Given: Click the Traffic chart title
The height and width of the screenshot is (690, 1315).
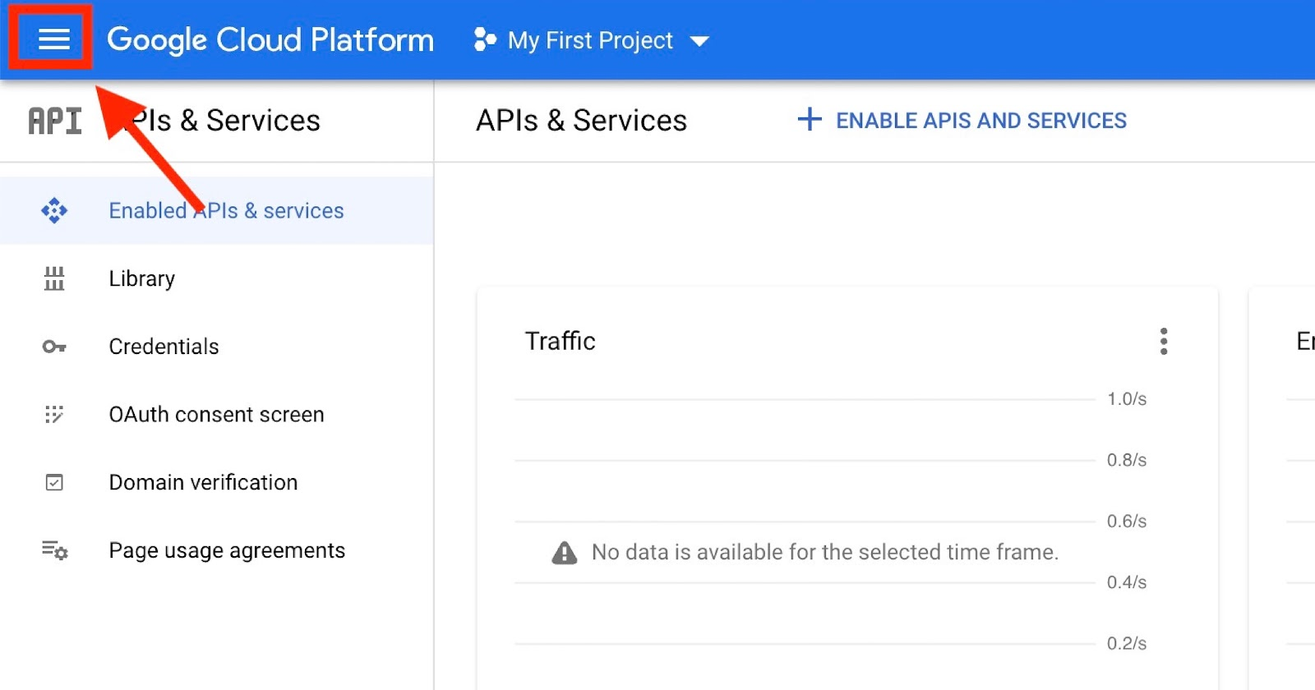Looking at the screenshot, I should tap(561, 341).
